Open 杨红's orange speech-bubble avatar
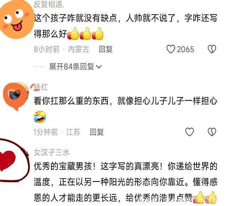Screen dimensions: 227x206 16,96
